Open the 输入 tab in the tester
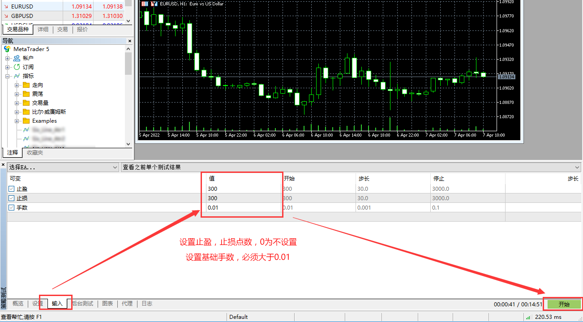Viewport: 583px width, 322px height. point(57,303)
